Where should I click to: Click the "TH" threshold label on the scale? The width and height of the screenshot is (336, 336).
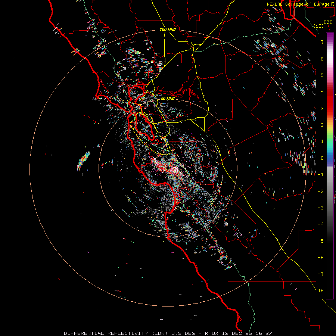[x=321, y=291]
